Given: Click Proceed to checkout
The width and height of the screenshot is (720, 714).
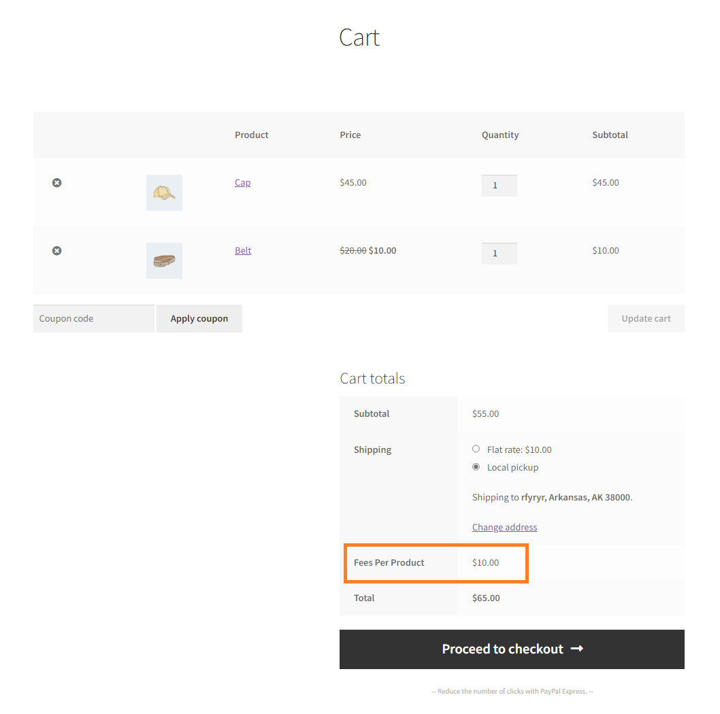Looking at the screenshot, I should (x=512, y=649).
